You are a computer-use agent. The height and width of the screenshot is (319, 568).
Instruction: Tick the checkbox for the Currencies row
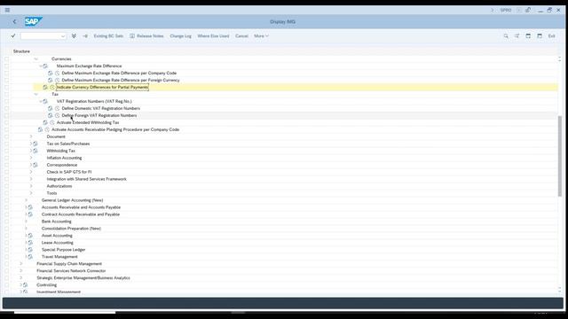[6, 59]
